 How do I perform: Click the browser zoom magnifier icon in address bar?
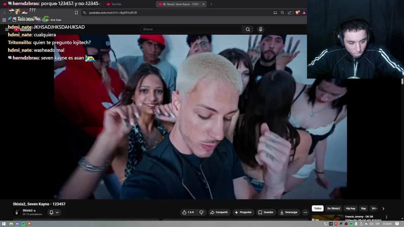[282, 13]
